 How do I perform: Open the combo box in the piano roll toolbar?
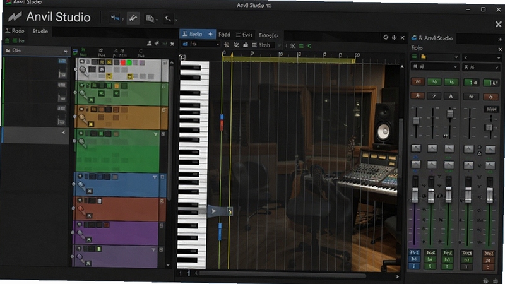[201, 44]
